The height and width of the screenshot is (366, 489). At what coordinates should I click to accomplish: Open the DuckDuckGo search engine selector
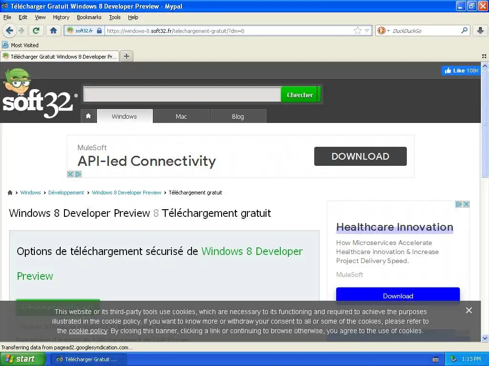click(x=383, y=30)
